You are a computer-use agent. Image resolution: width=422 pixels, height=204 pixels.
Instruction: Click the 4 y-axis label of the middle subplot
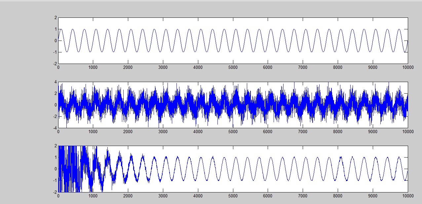click(56, 82)
